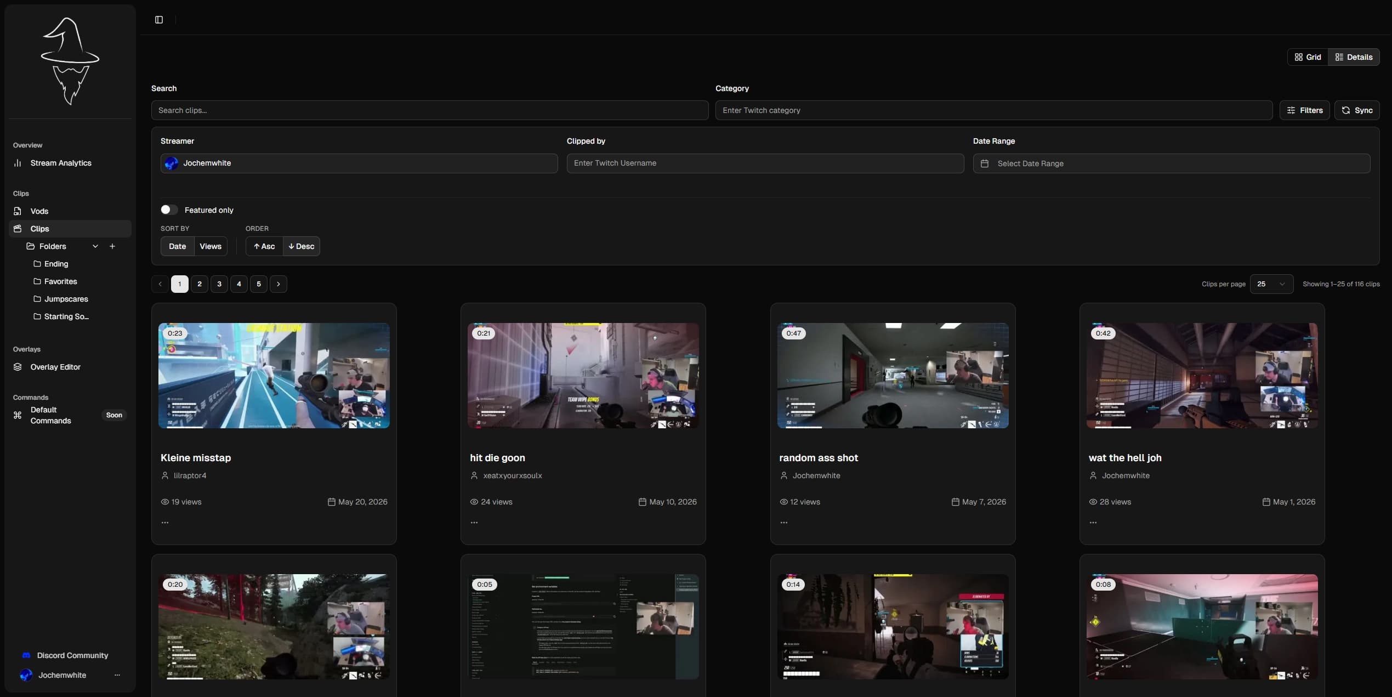Viewport: 1392px width, 697px height.
Task: Open Kleine misstap clip thumbnail
Action: click(x=274, y=376)
